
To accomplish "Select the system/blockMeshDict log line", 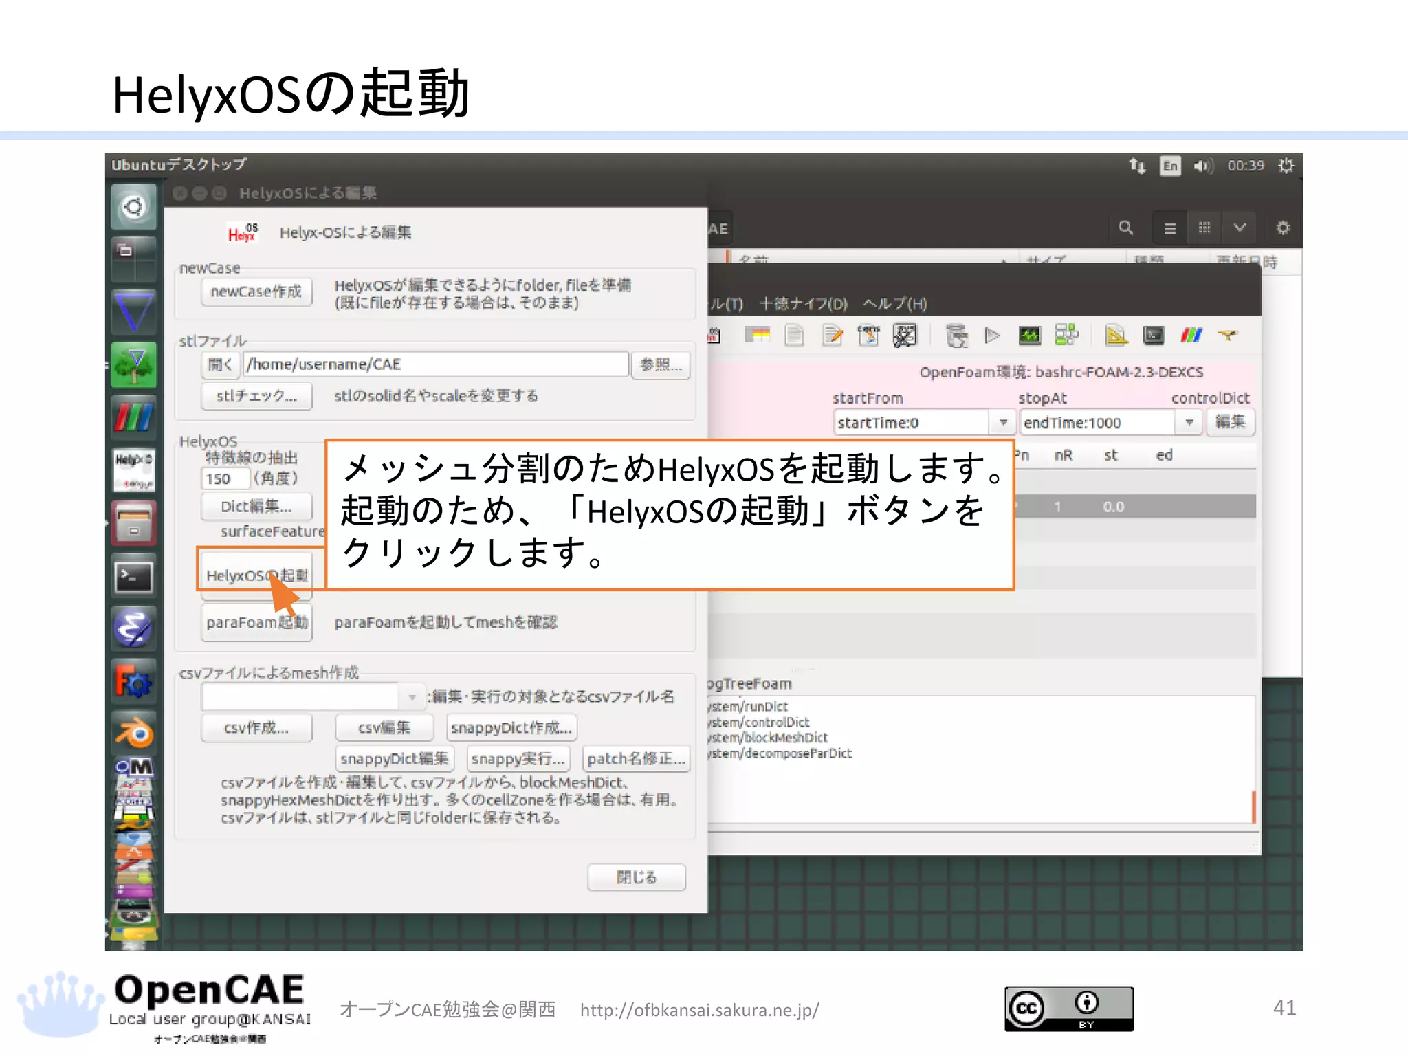I will [x=768, y=738].
